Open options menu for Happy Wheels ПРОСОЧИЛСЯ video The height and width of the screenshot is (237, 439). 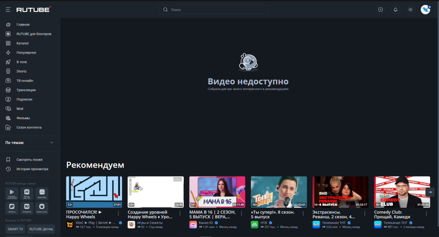pyautogui.click(x=118, y=213)
